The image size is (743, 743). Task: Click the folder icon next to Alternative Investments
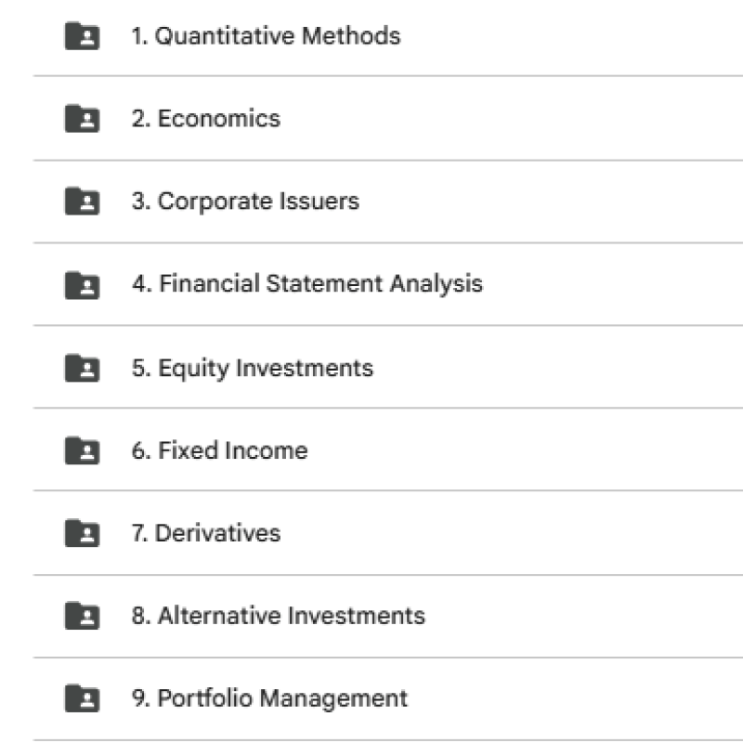coord(82,616)
